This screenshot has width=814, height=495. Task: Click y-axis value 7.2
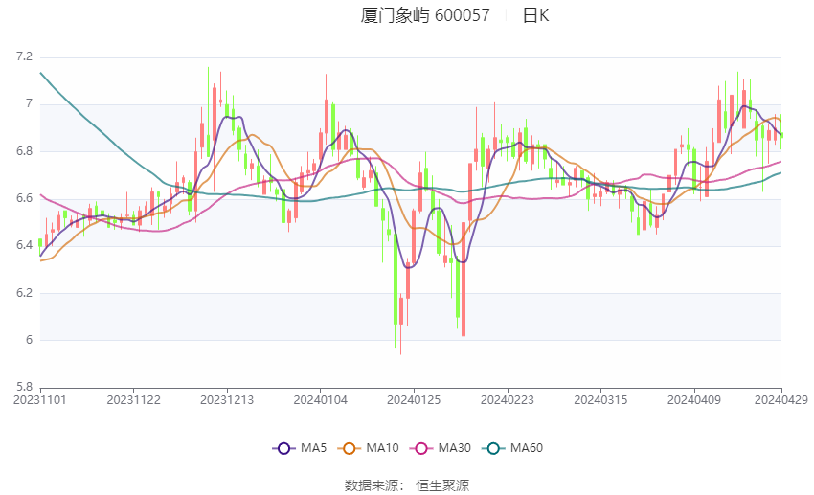pos(24,56)
